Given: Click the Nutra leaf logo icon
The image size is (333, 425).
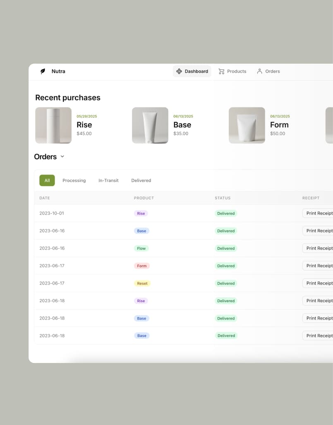Looking at the screenshot, I should tap(43, 71).
